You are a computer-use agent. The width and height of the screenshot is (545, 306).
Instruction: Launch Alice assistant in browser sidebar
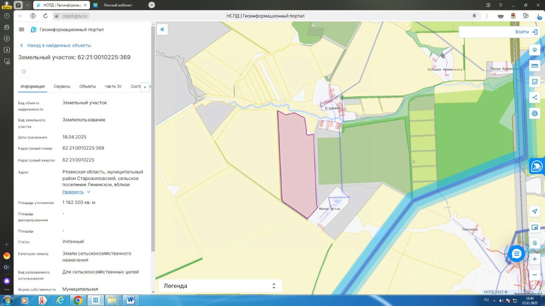[x=7, y=281]
